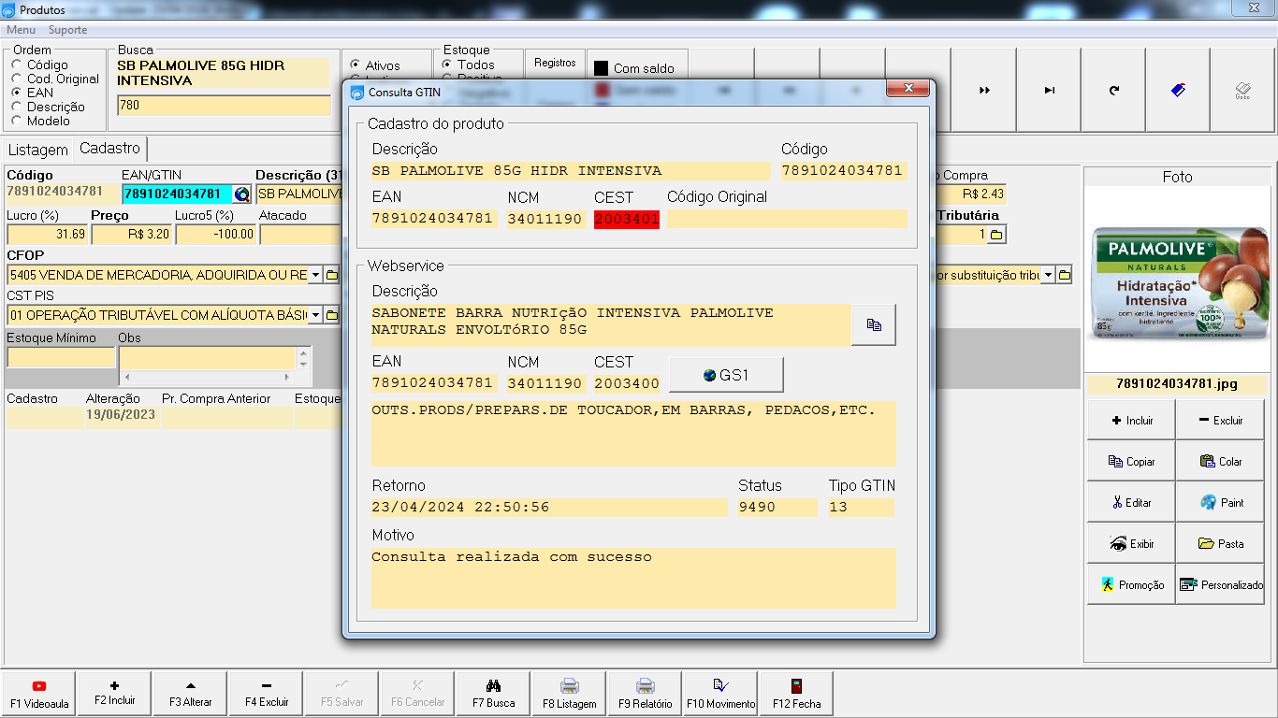Screen dimensions: 1278x718
Task: Switch to Cadastro tab
Action: (109, 149)
